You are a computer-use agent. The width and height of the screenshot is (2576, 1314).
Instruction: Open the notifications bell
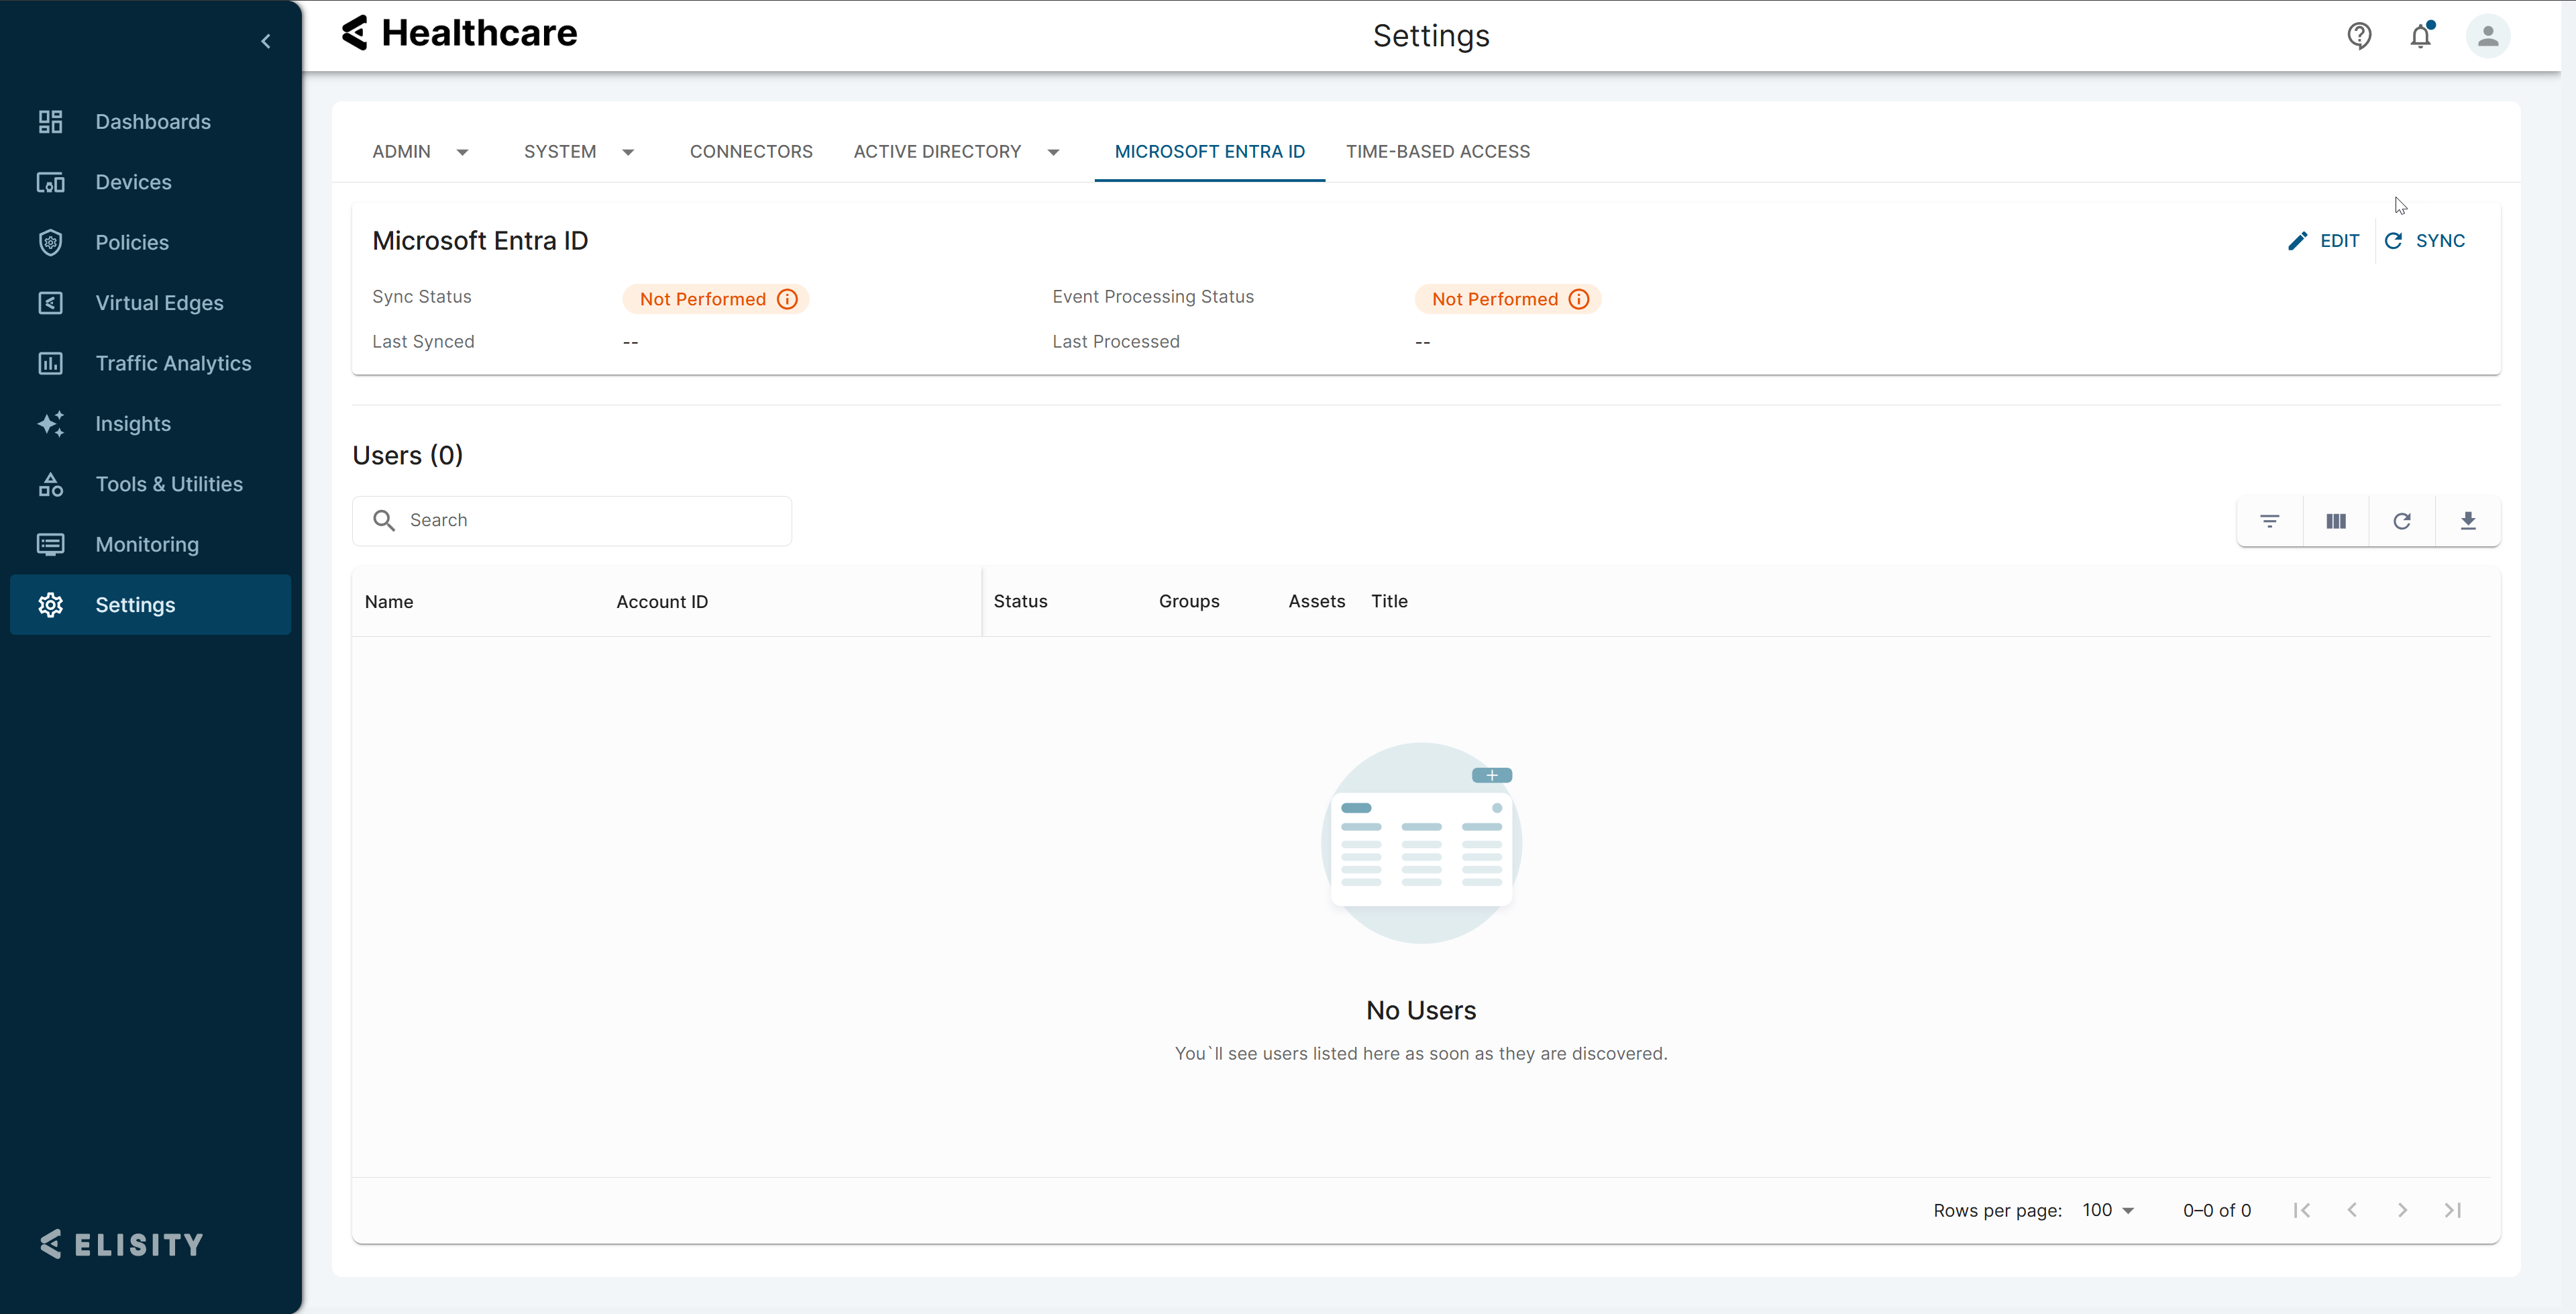[2420, 36]
